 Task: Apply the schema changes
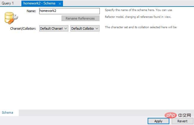coord(158,121)
